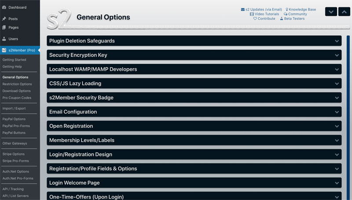
Task: Expand CSS/JS Lazy Loading panel
Action: (194, 83)
